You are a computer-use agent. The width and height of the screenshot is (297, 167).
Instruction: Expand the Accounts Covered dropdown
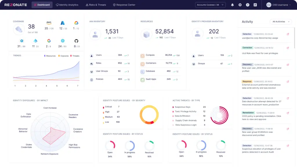tap(210, 5)
